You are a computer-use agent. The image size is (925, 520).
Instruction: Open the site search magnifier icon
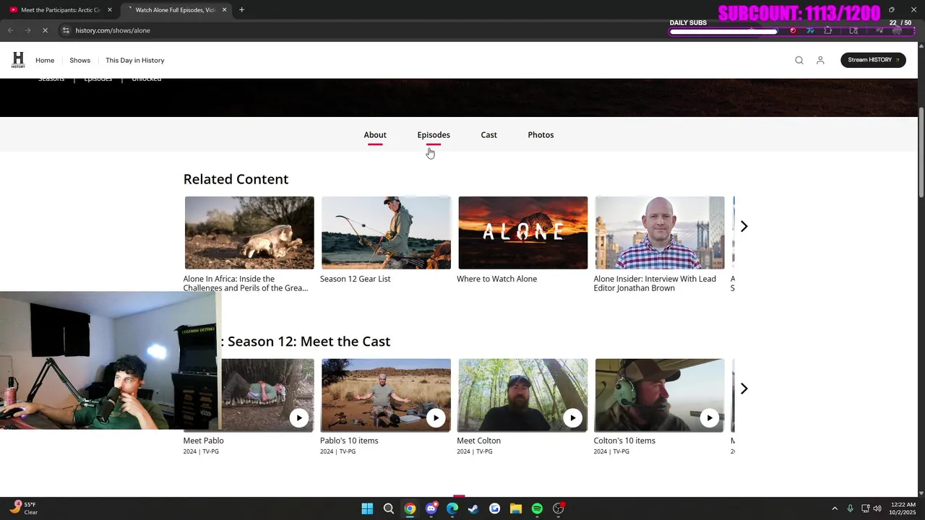[799, 60]
